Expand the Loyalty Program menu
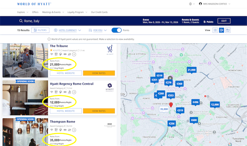247x146 pixels. point(77,12)
